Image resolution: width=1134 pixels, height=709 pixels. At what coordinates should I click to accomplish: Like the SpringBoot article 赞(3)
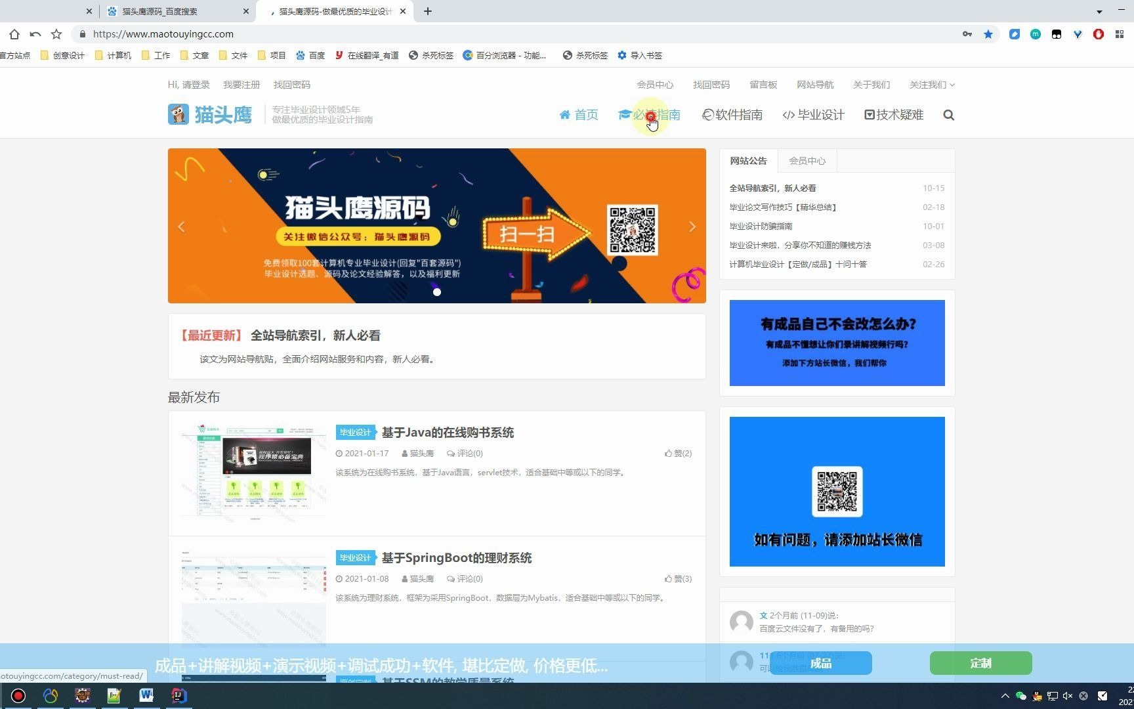678,579
